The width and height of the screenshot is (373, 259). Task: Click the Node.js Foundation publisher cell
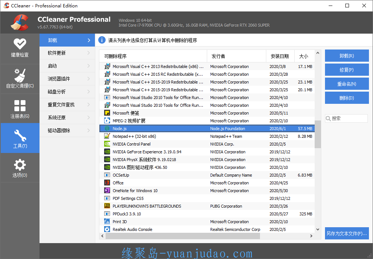[227, 129]
